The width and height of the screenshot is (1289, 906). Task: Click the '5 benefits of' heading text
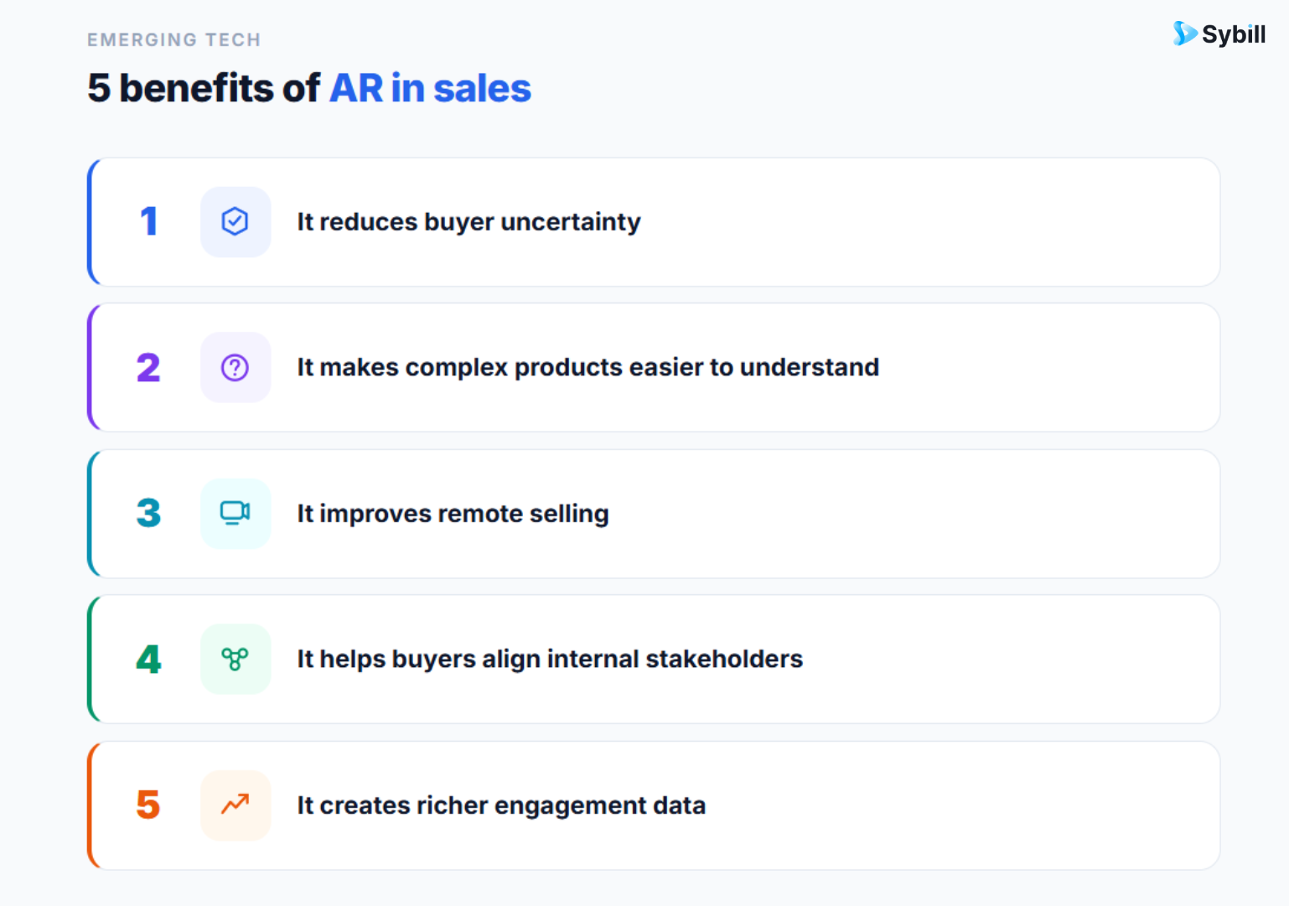203,88
